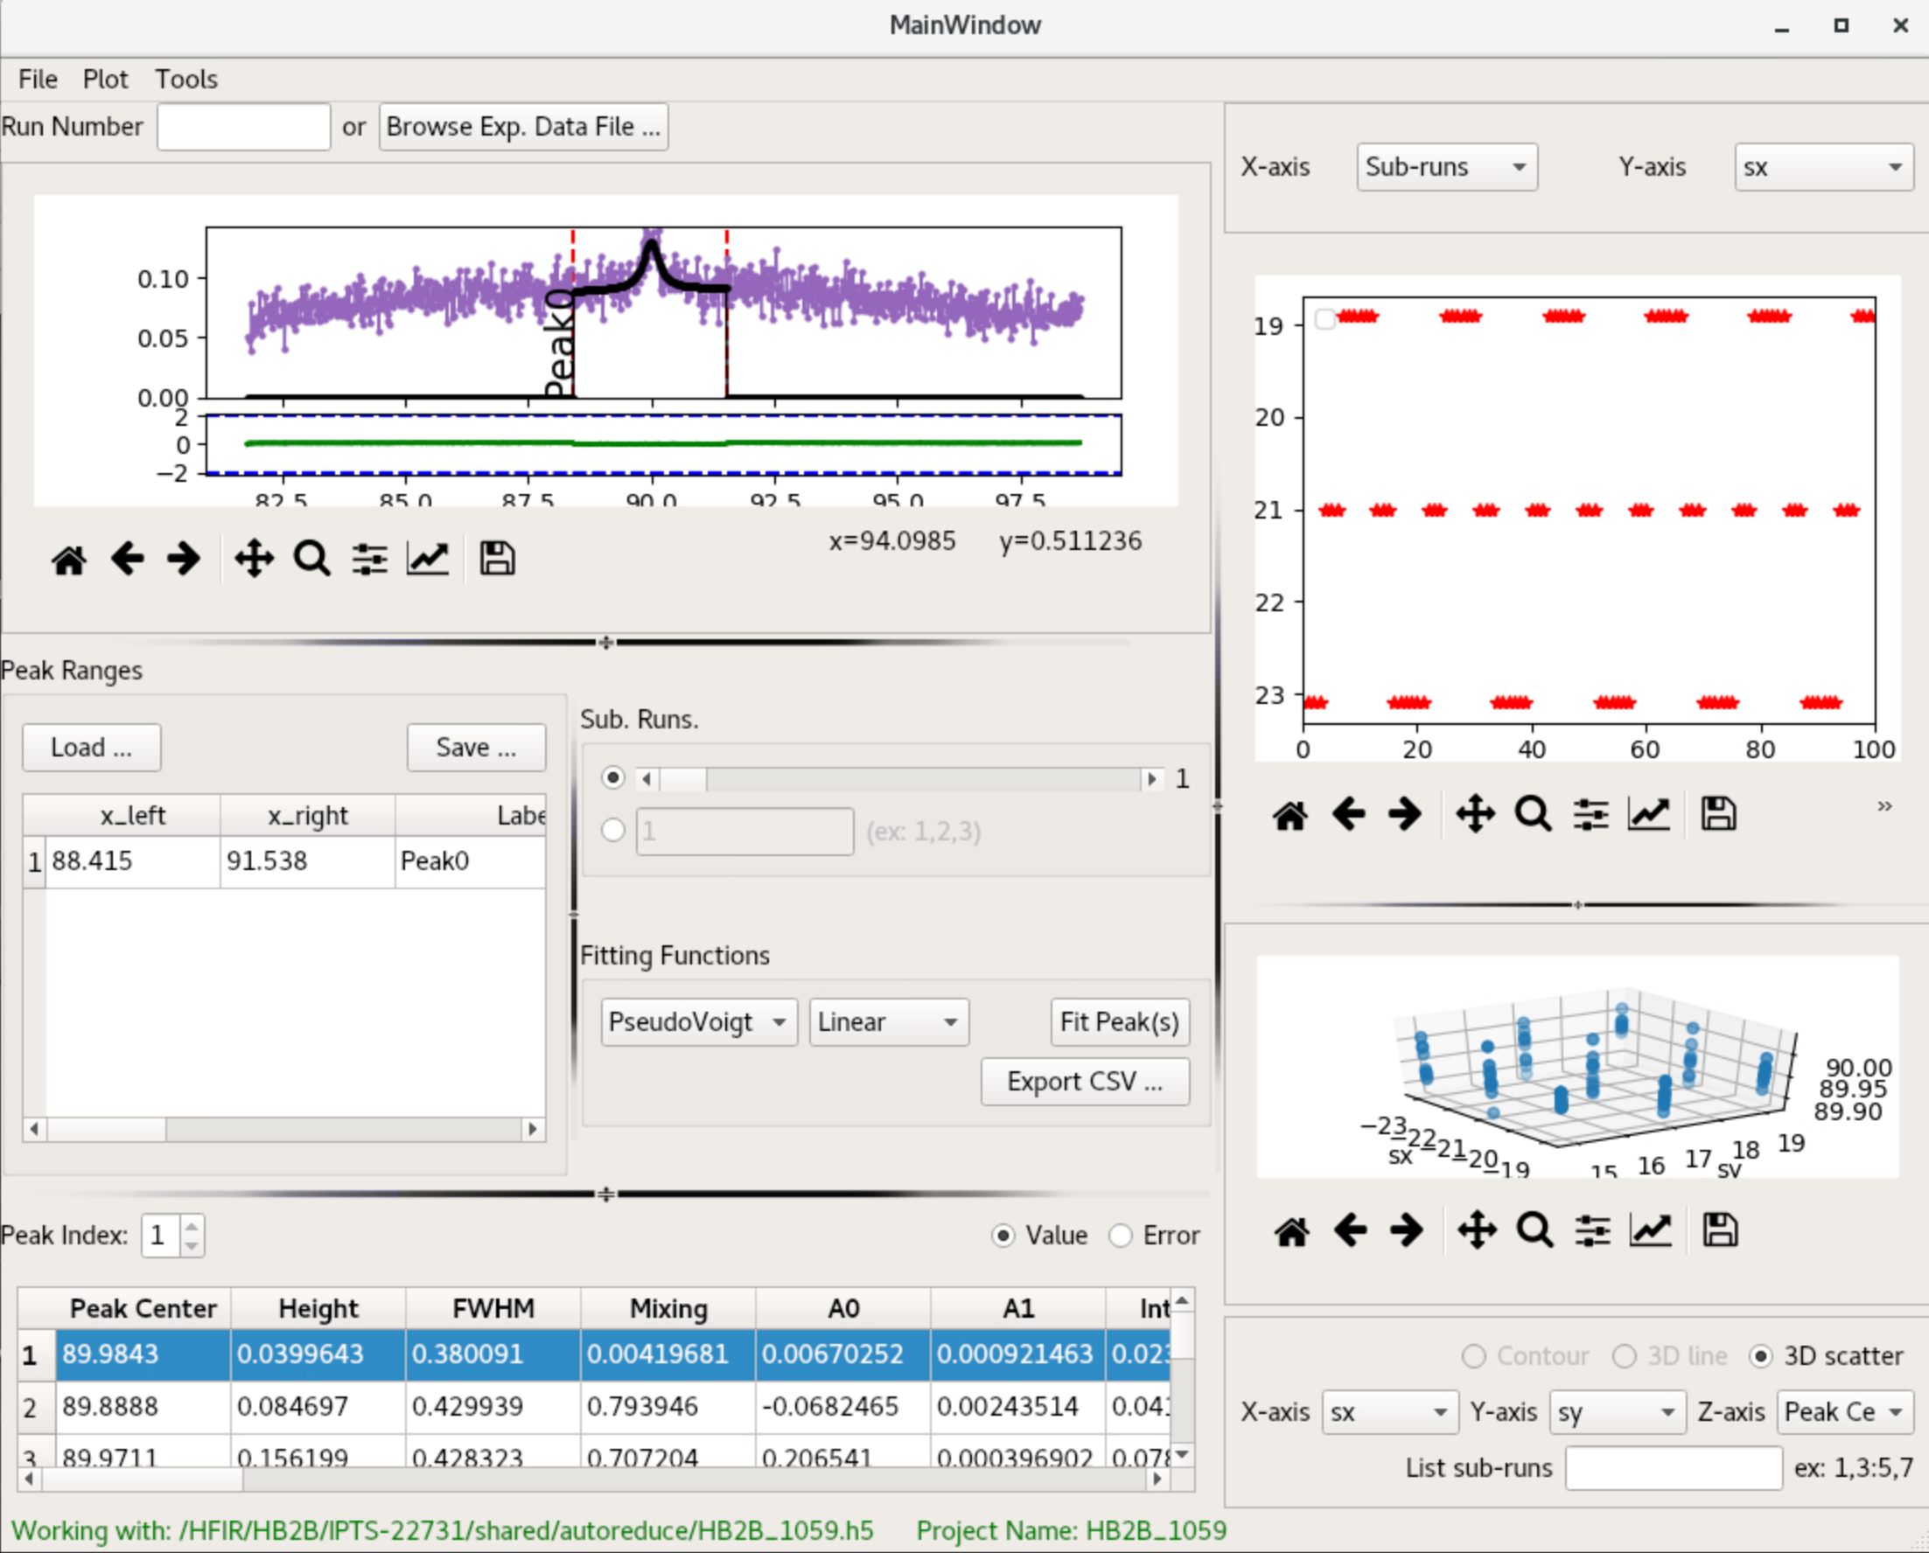Reset view with Home icon below sx scatter plot
Screen dimensions: 1929x1553
[1290, 816]
